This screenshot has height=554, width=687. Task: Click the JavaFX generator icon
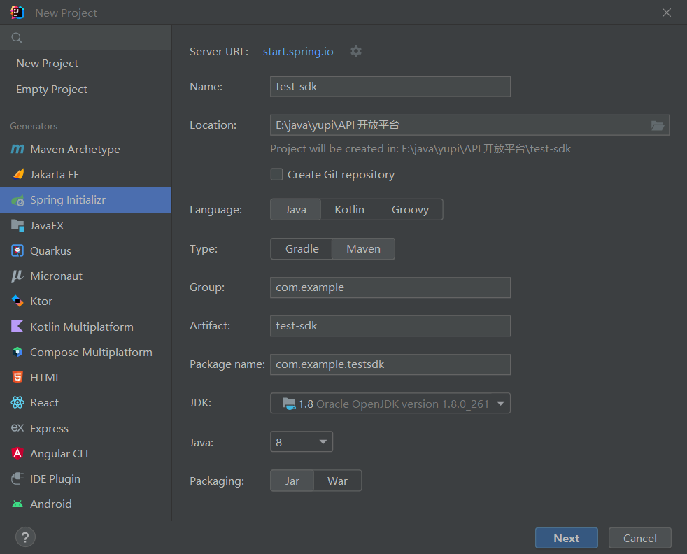(x=17, y=225)
